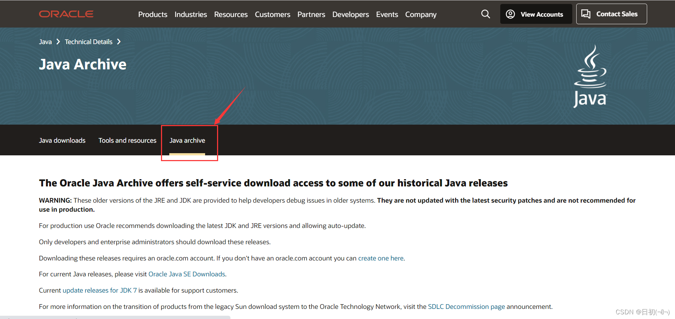Click the chevron after Java breadcrumb
675x319 pixels.
point(58,42)
